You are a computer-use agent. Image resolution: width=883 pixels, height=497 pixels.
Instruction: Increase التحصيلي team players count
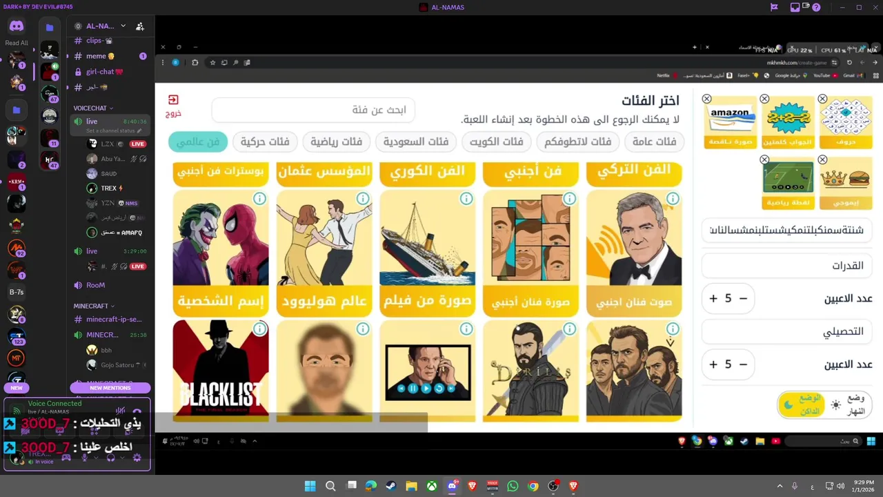point(713,364)
